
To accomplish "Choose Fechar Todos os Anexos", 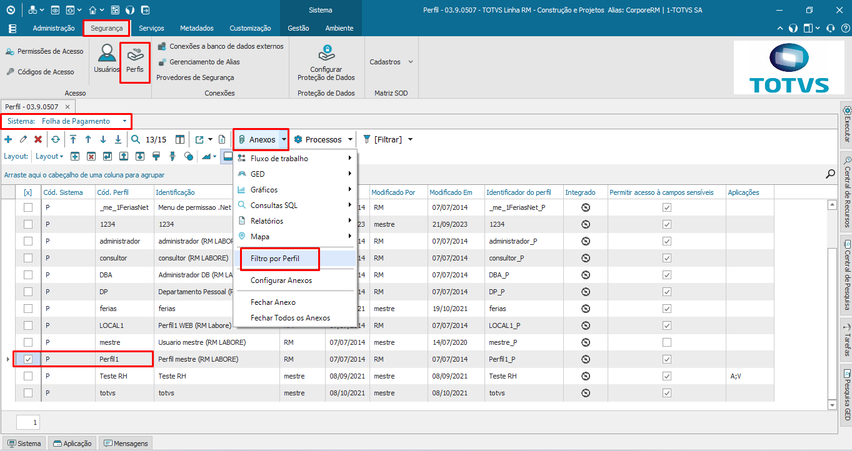I will pos(294,318).
